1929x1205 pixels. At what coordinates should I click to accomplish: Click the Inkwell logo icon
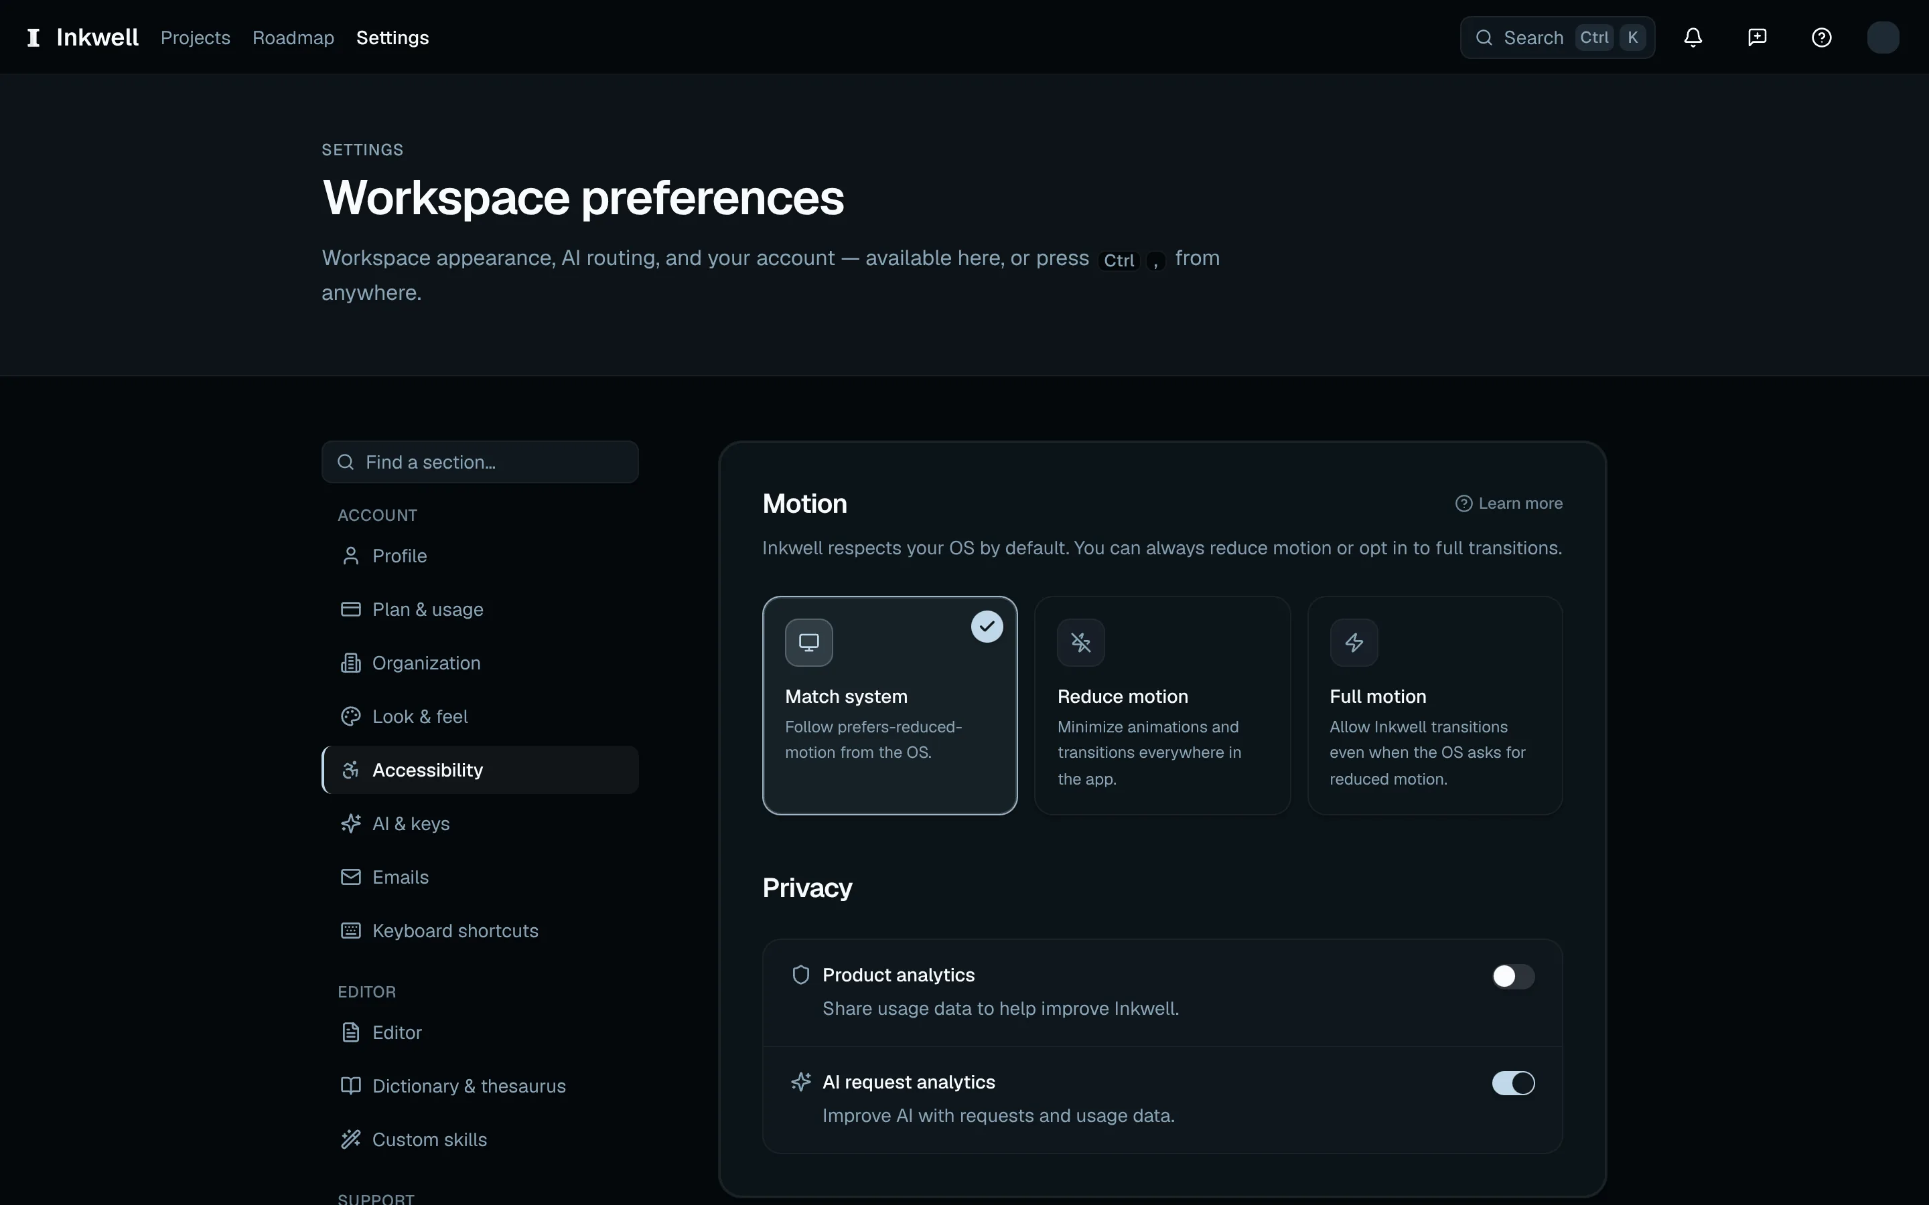point(33,37)
